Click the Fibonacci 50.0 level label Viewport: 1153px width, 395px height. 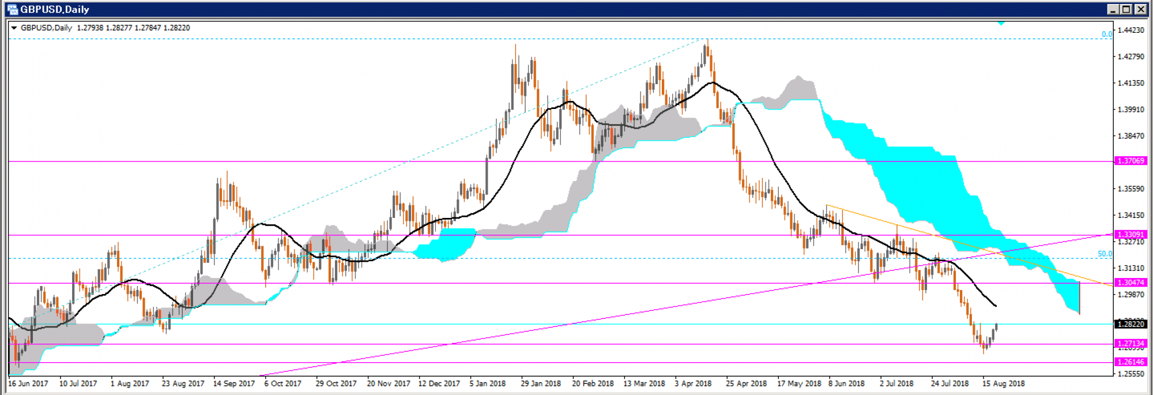click(1105, 254)
